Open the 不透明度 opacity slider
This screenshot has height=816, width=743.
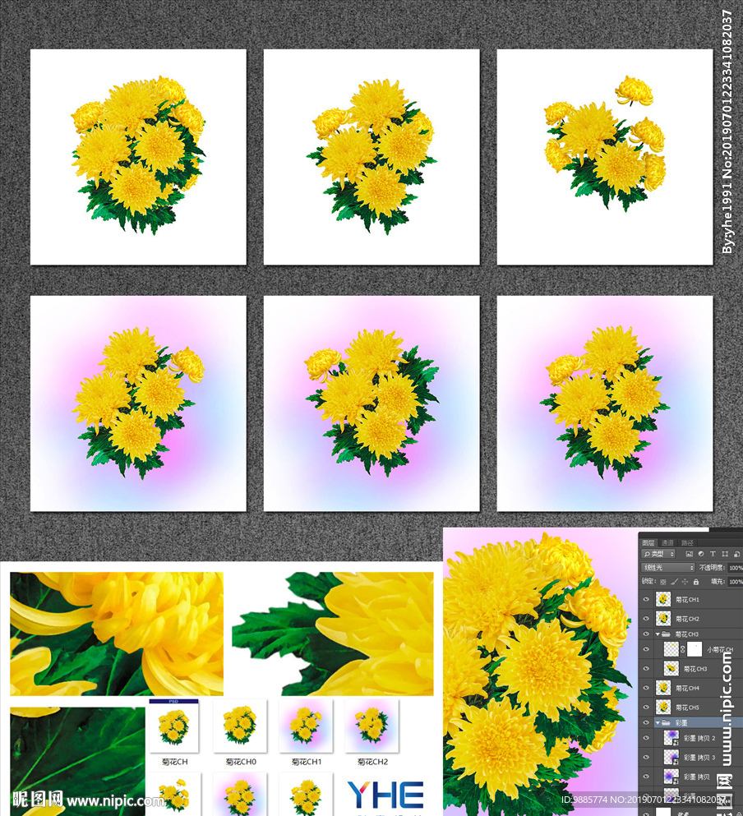pyautogui.click(x=735, y=567)
